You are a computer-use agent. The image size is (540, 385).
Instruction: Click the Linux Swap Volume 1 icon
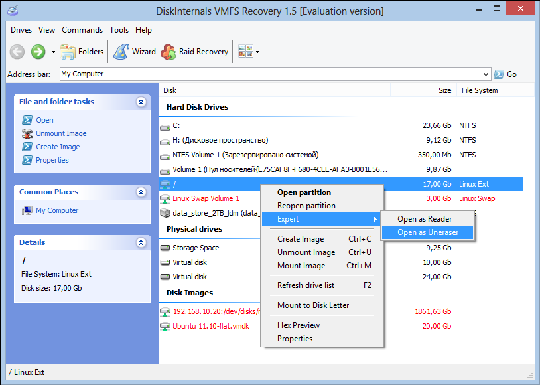point(165,199)
